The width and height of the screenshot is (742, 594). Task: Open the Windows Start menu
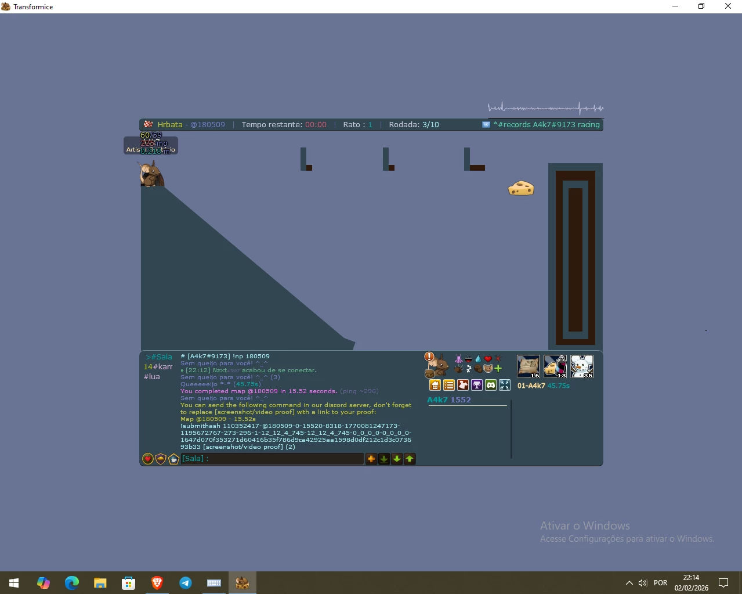(14, 582)
